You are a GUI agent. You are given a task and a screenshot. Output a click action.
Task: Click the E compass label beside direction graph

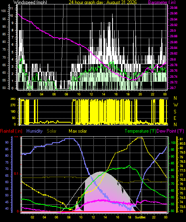pyautogui.click(x=175, y=118)
